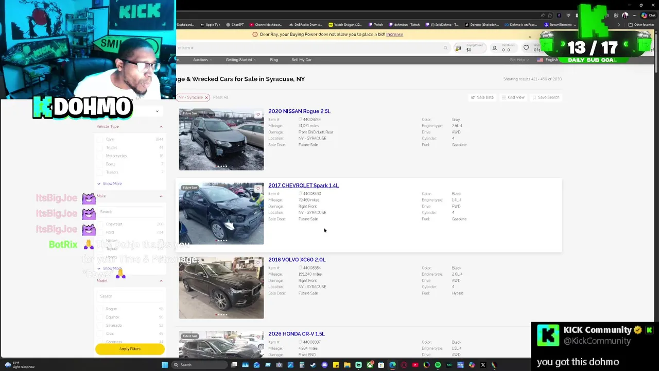Open the watchlist heart icon in header
This screenshot has width=659, height=371.
(526, 48)
